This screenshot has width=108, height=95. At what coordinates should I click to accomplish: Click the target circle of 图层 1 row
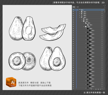(102, 10)
